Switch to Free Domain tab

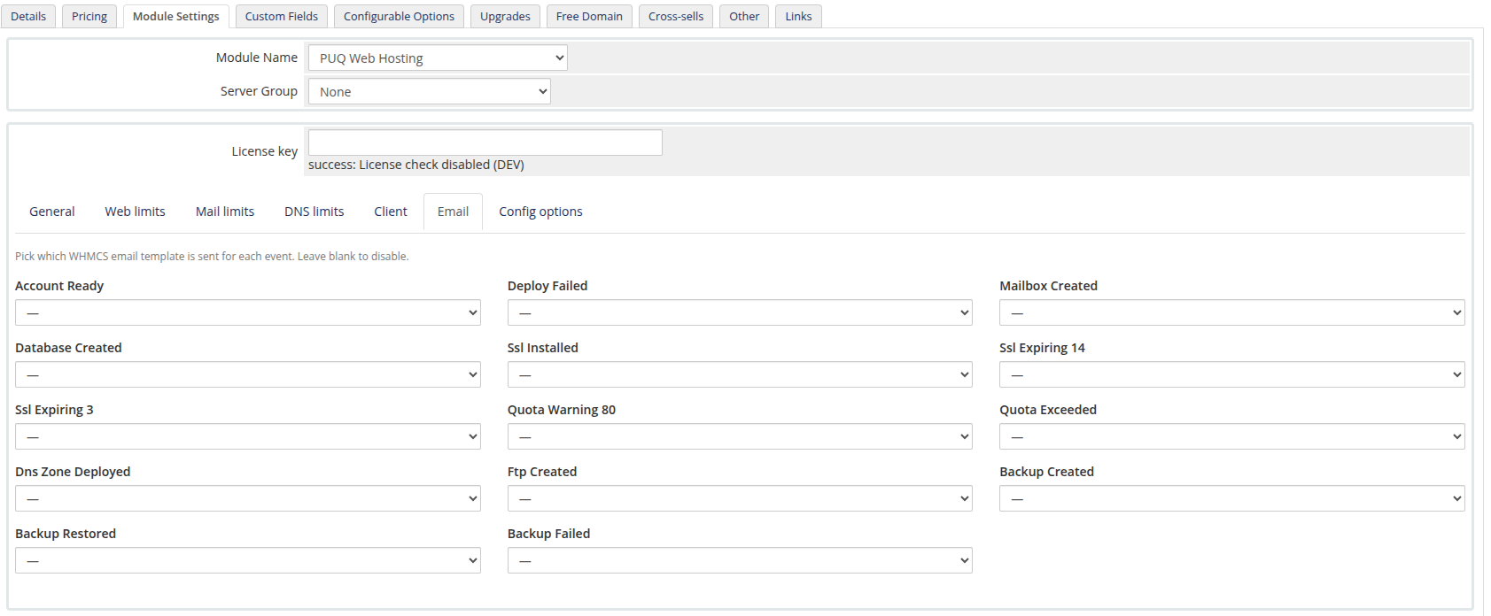[x=589, y=16]
